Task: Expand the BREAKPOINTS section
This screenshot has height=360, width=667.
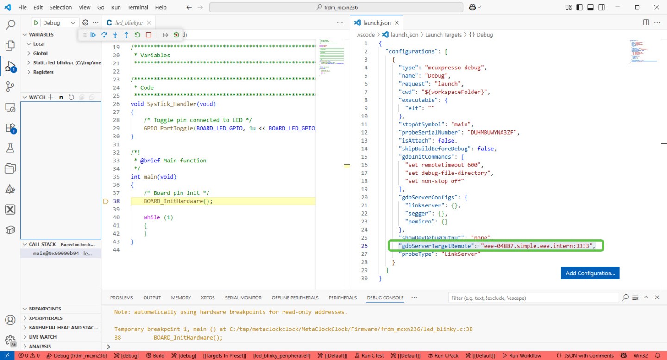Action: (x=41, y=309)
